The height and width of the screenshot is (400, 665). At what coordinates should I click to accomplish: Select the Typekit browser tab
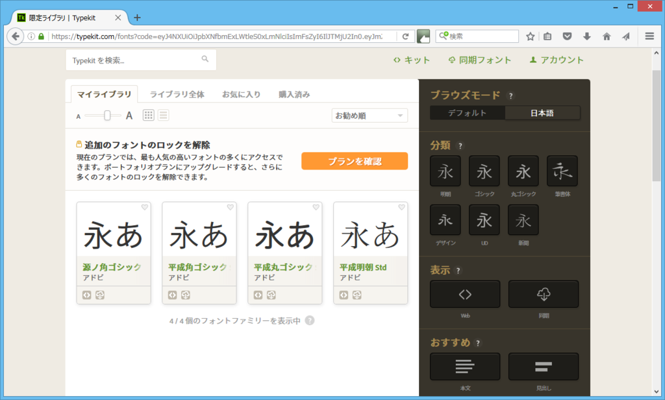(69, 18)
